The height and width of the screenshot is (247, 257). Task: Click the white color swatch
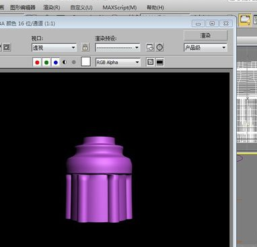click(85, 61)
